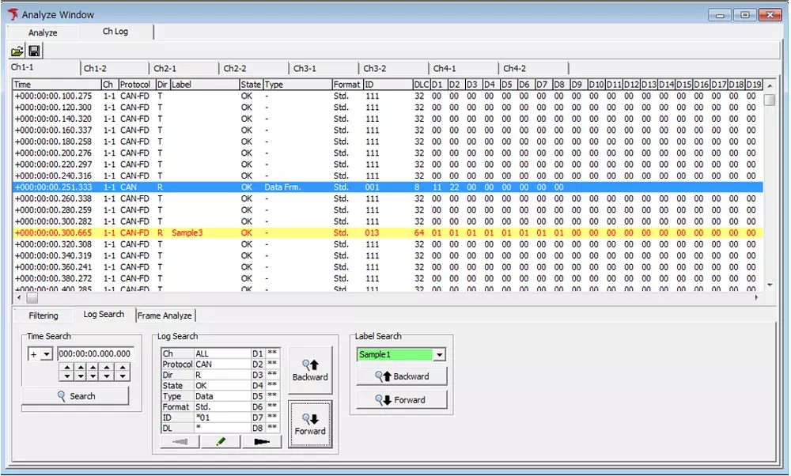
Task: Open the Filtering tab
Action: (x=44, y=315)
